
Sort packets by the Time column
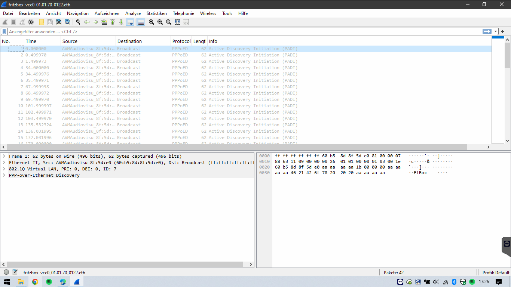pos(42,41)
